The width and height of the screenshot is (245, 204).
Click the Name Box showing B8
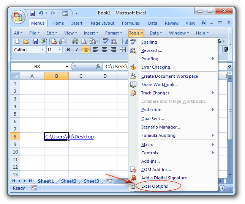[x=37, y=67]
